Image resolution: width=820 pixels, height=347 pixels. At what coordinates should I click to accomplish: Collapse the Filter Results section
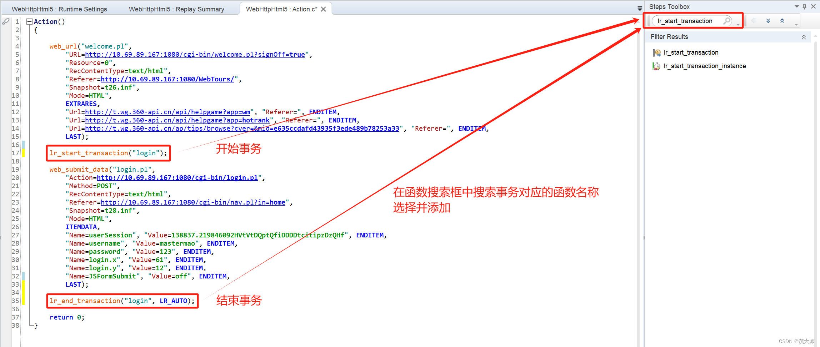tap(804, 37)
